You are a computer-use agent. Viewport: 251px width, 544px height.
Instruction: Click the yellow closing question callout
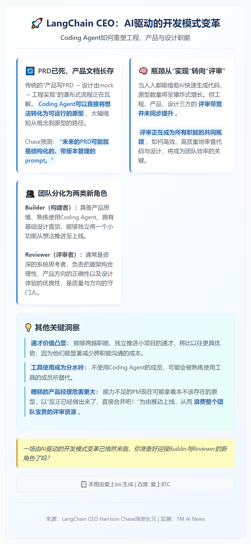[x=125, y=453]
